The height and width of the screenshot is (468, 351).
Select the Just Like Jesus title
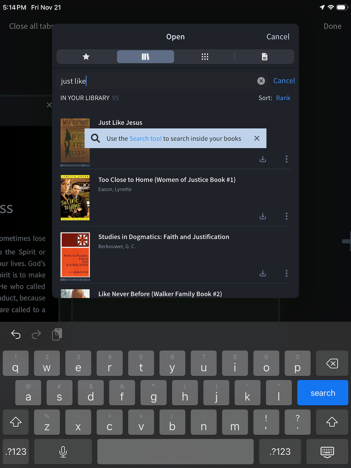point(120,122)
